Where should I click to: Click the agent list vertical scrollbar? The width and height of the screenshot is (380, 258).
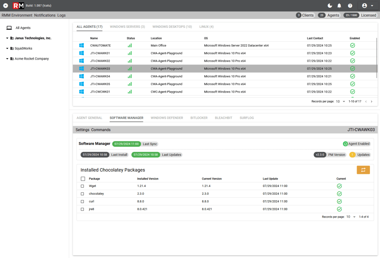377,58
